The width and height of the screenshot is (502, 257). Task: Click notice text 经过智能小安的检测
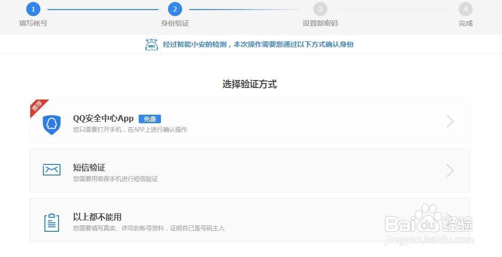click(195, 44)
